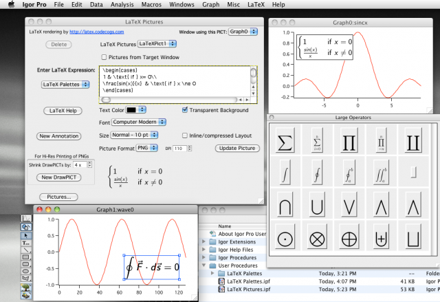440x302 pixels.
Task: Open the LaTeX Palettes popup
Action: click(65, 85)
